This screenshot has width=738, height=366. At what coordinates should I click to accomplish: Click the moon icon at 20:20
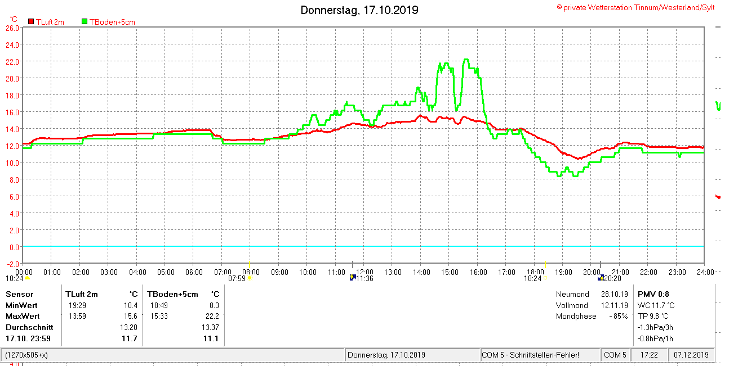pos(601,278)
